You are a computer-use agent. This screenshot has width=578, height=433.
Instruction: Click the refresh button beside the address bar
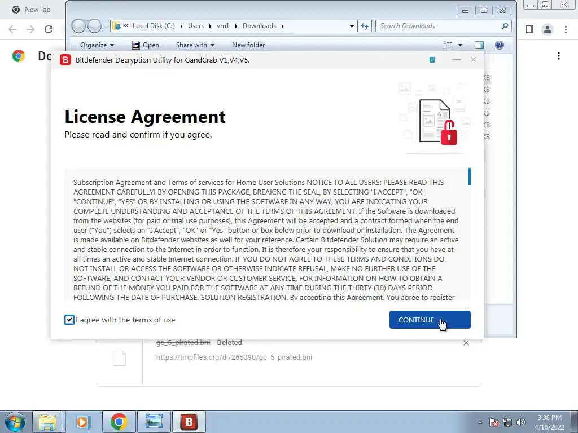click(365, 26)
